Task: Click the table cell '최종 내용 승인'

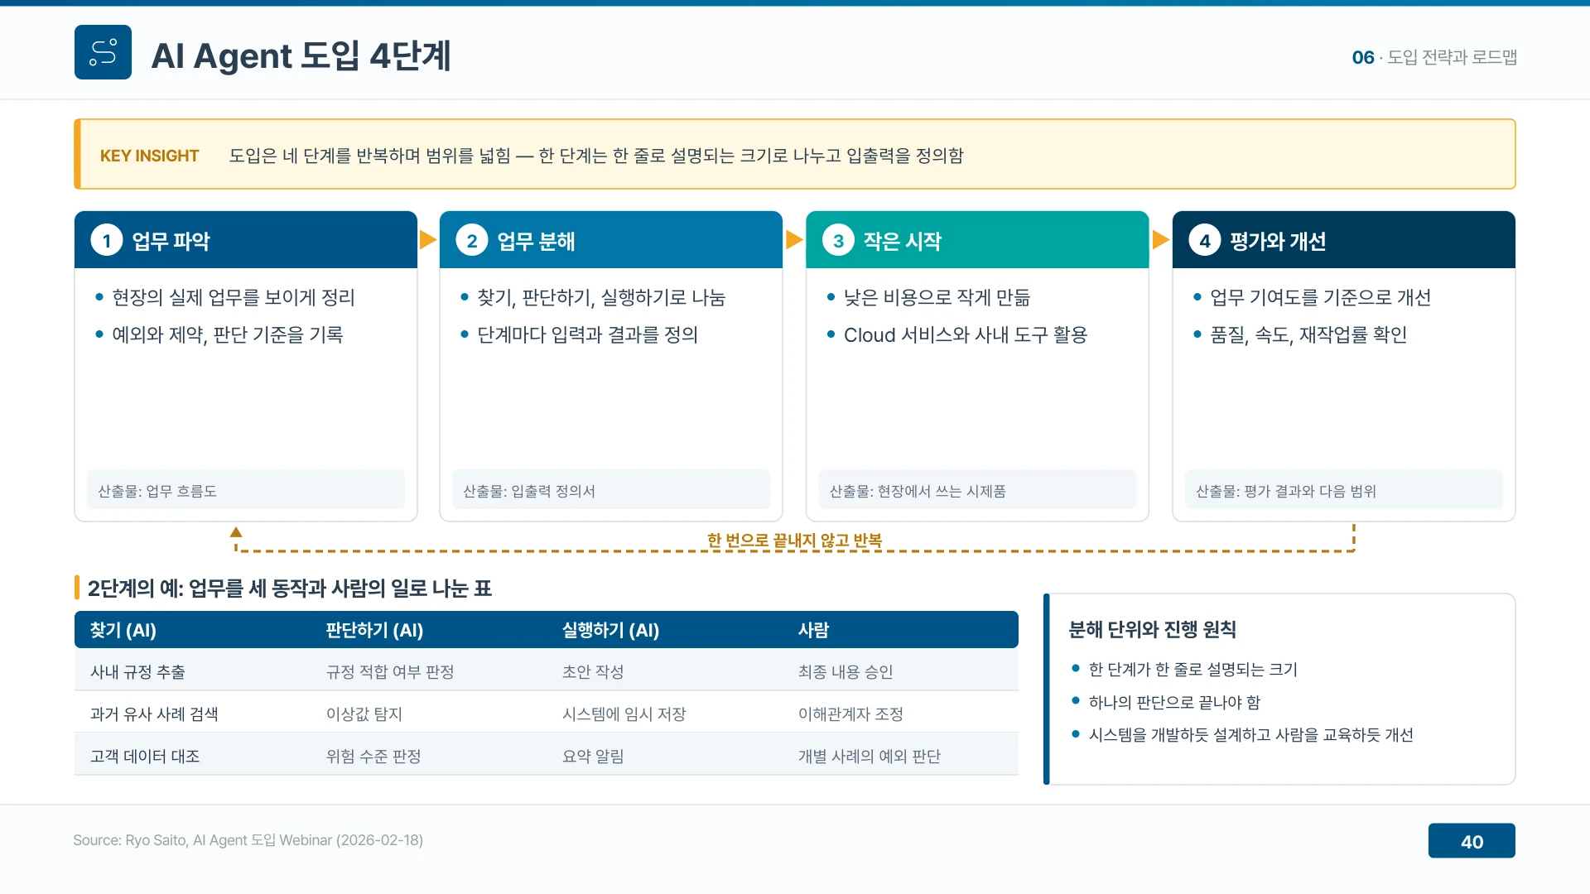Action: point(846,671)
